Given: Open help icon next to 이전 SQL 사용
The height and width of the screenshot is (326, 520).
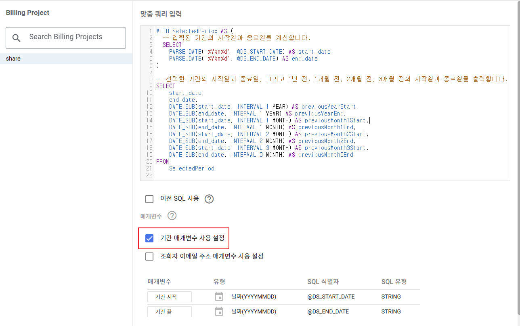Looking at the screenshot, I should coord(209,199).
